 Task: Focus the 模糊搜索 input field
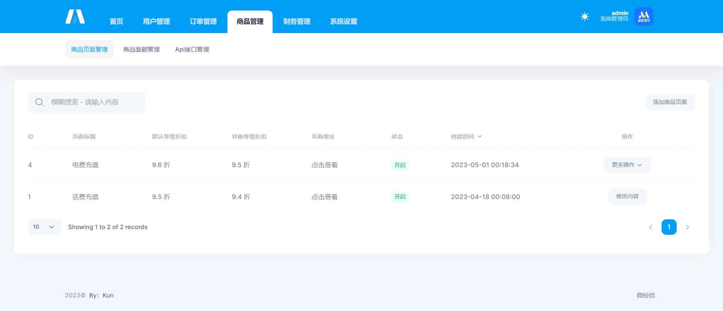click(x=94, y=102)
